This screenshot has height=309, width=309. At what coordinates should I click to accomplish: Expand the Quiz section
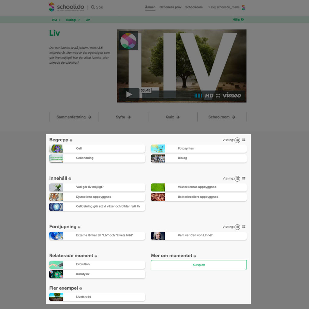coord(173,117)
